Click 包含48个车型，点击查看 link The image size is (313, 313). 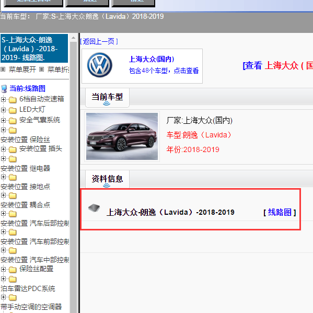pos(164,71)
